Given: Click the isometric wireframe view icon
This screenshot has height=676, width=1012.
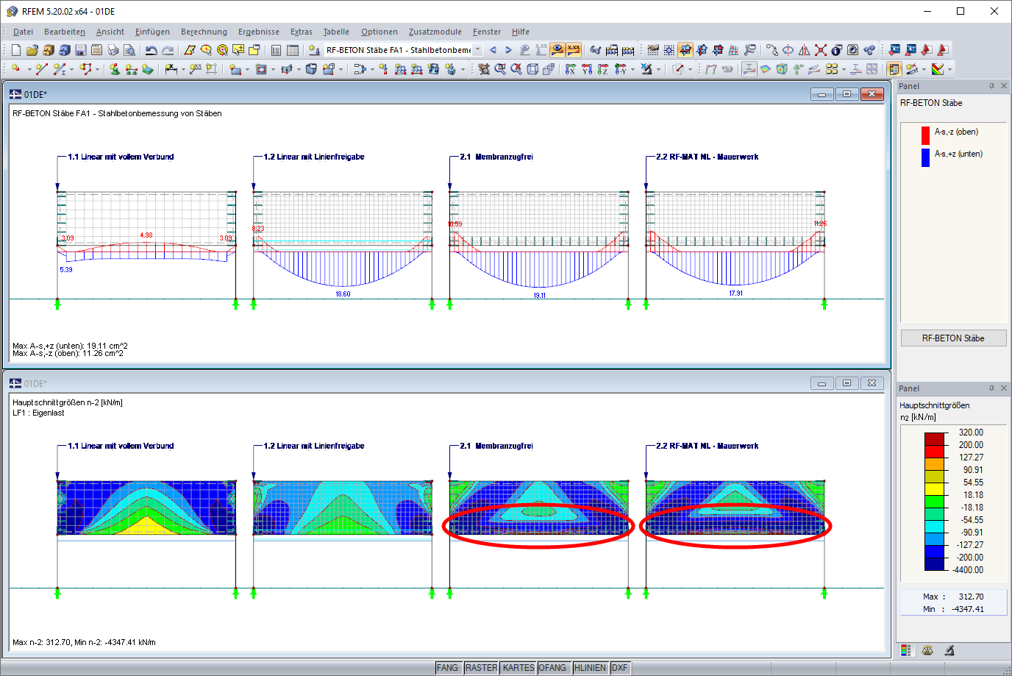Looking at the screenshot, I should (532, 69).
